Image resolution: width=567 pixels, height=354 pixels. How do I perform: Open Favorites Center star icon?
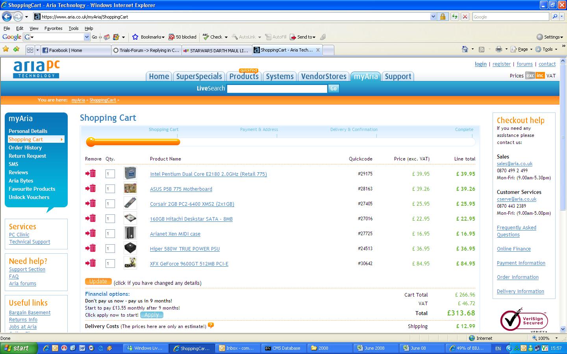click(x=6, y=49)
